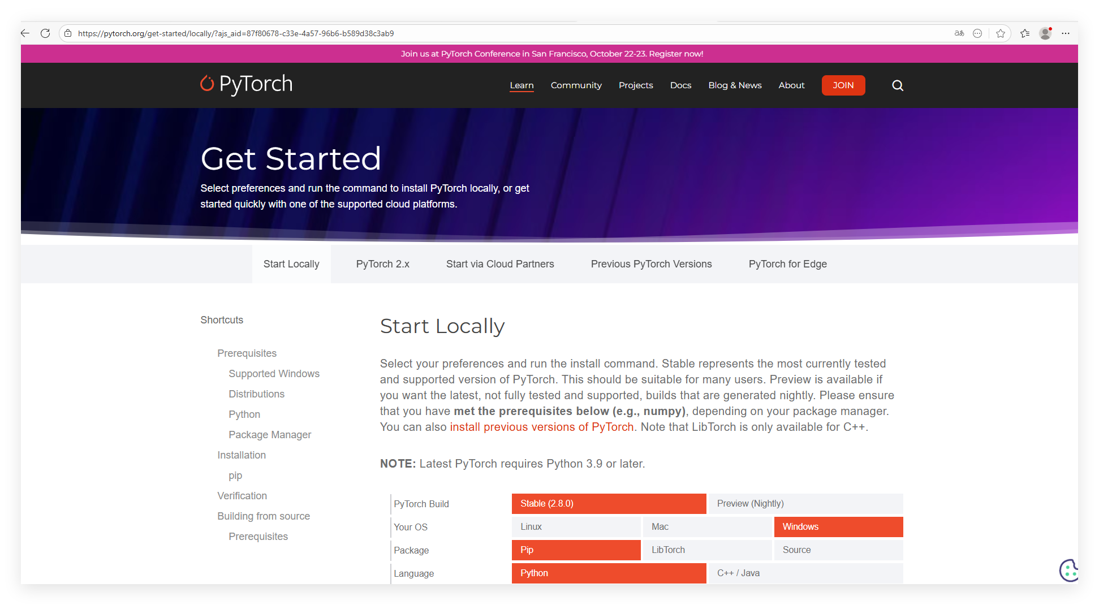
Task: Select Python as the language
Action: pos(609,573)
